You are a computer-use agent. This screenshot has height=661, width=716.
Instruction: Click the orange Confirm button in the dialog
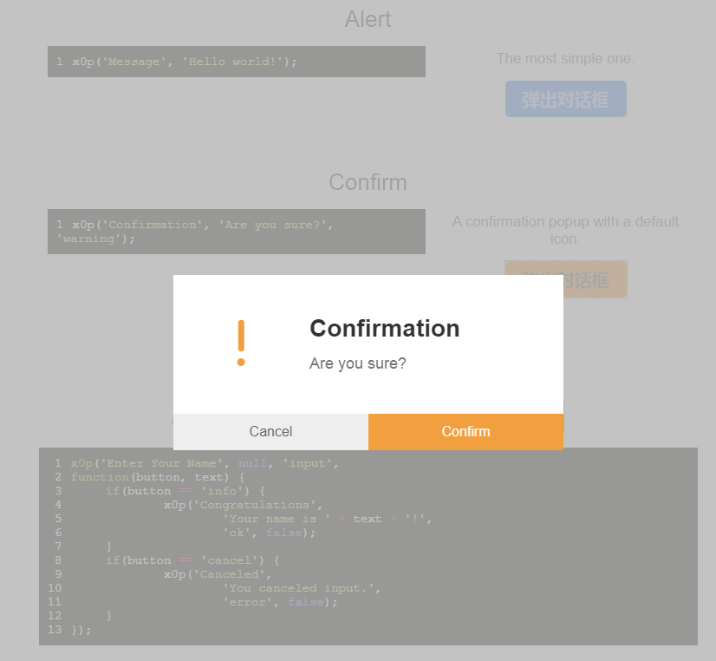tap(465, 432)
